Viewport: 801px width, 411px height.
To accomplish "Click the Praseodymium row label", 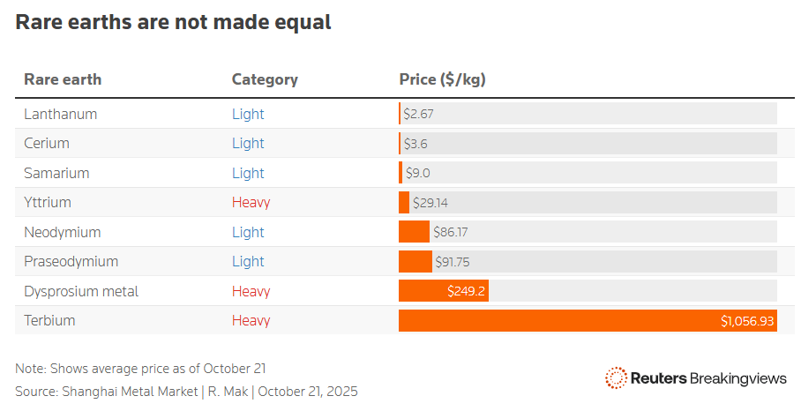I will click(x=71, y=261).
